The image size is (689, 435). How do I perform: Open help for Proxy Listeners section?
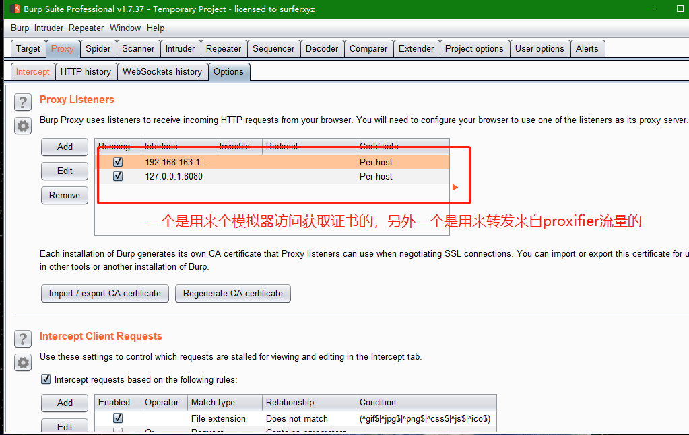(x=23, y=102)
